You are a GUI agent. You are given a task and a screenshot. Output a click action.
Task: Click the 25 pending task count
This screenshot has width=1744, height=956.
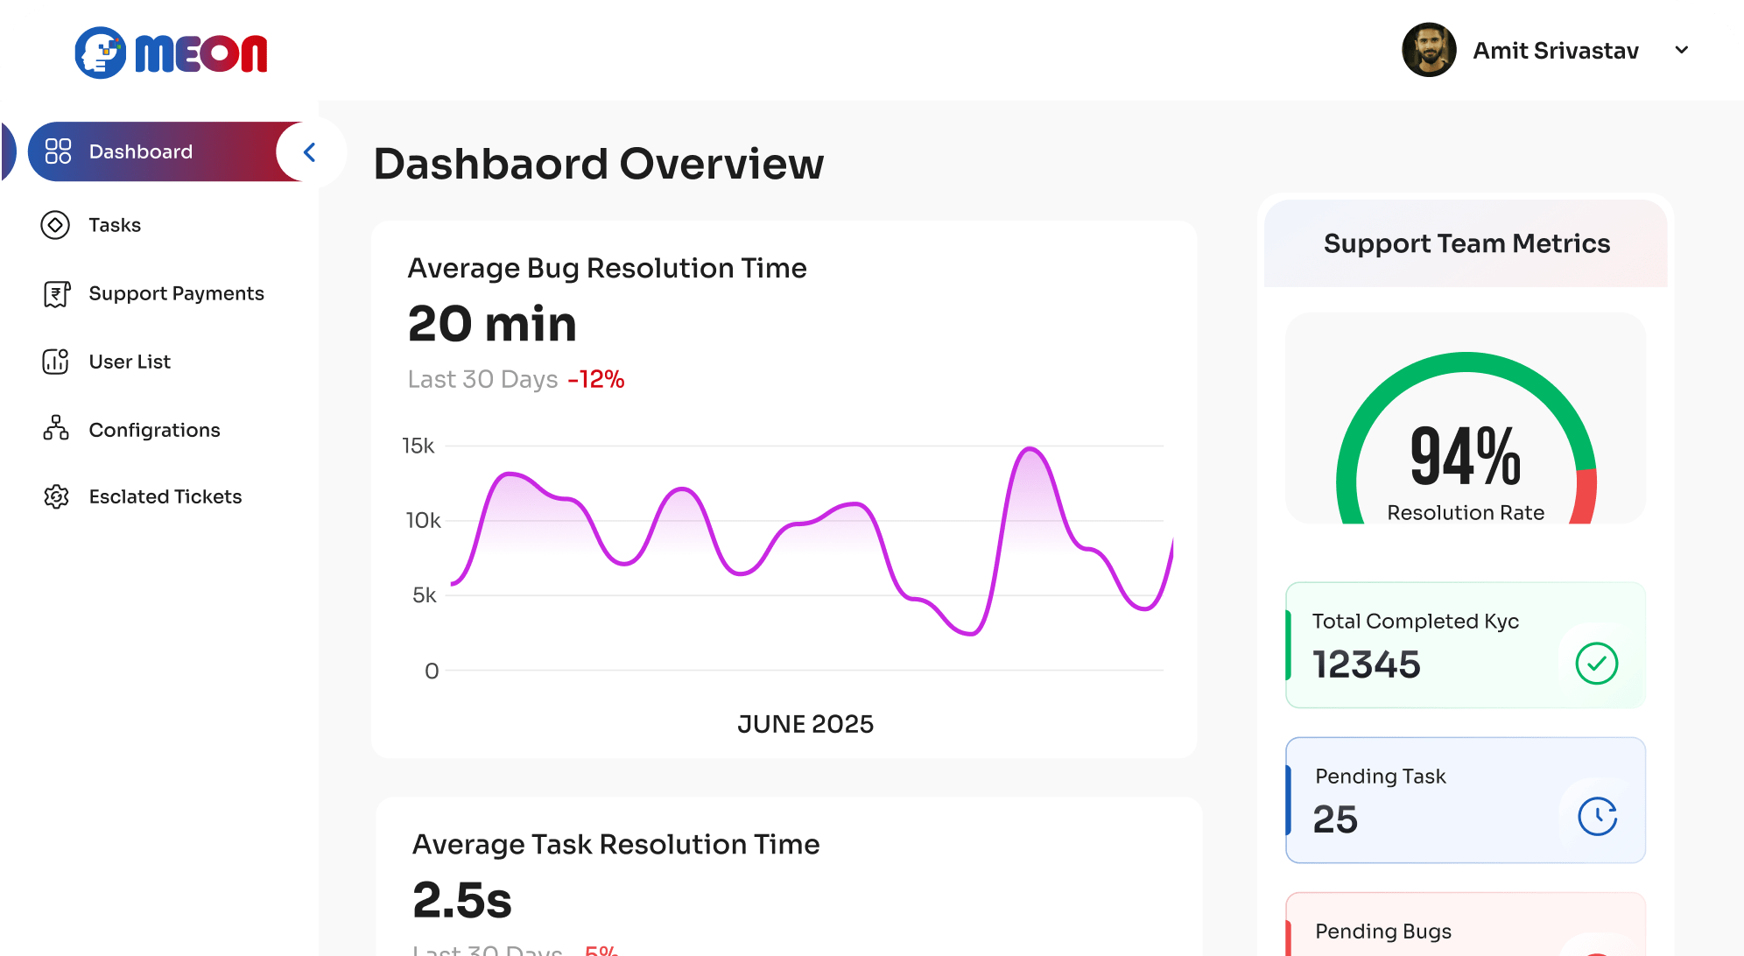(x=1335, y=819)
